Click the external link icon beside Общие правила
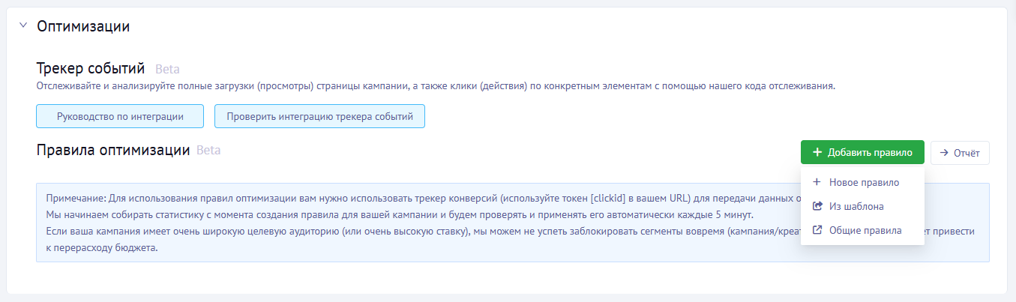Viewport: 1016px width, 302px height. pos(816,230)
